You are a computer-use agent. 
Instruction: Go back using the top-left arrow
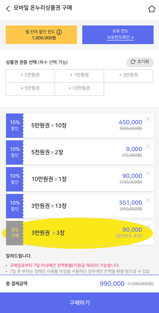8,9
